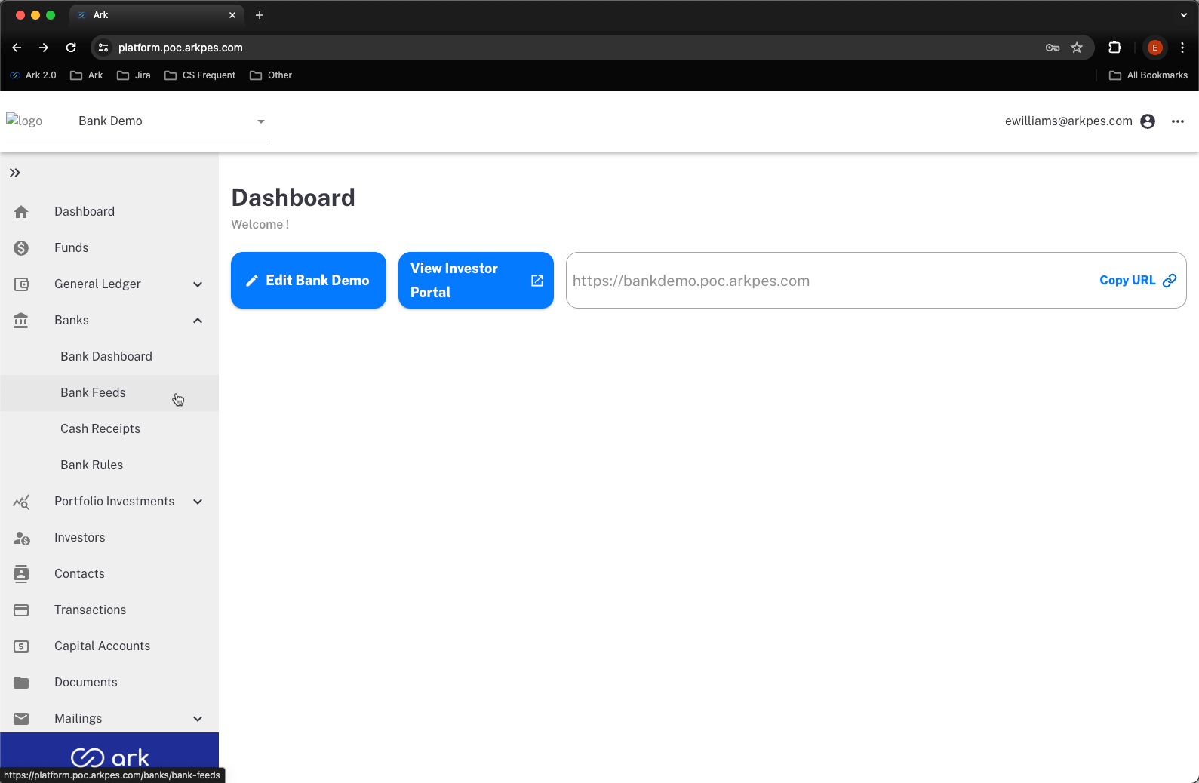
Task: Select Bank Dashboard submenu item
Action: 109,357
